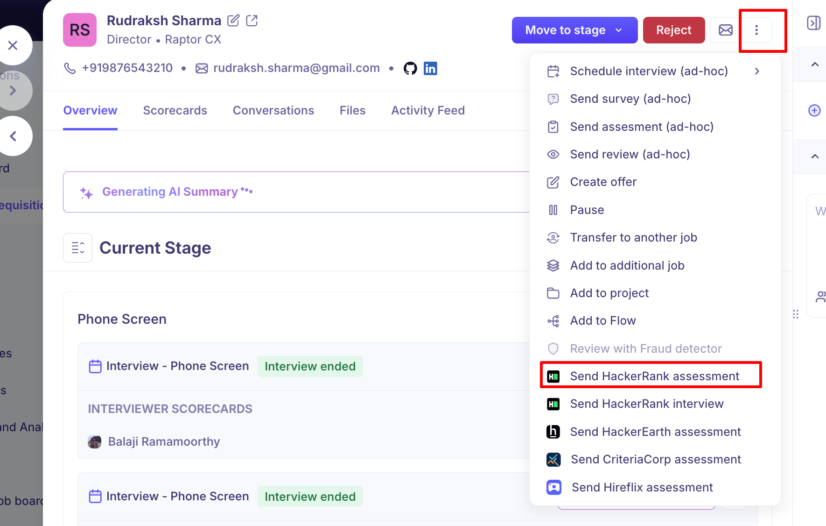Screen dimensions: 826x526
Task: Click Balaji Ramamoorthy interviewer name
Action: [x=164, y=441]
